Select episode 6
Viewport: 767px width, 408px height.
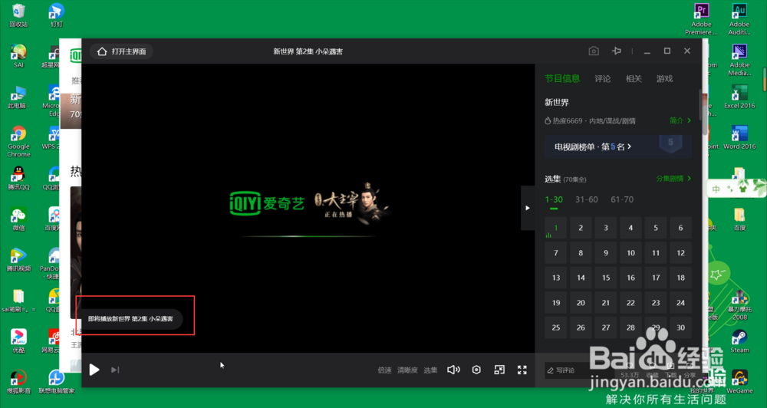[680, 228]
